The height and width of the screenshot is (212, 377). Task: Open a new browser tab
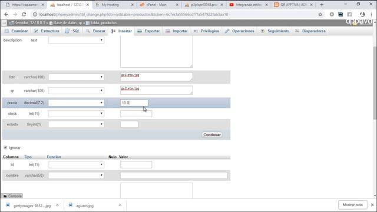pos(322,5)
